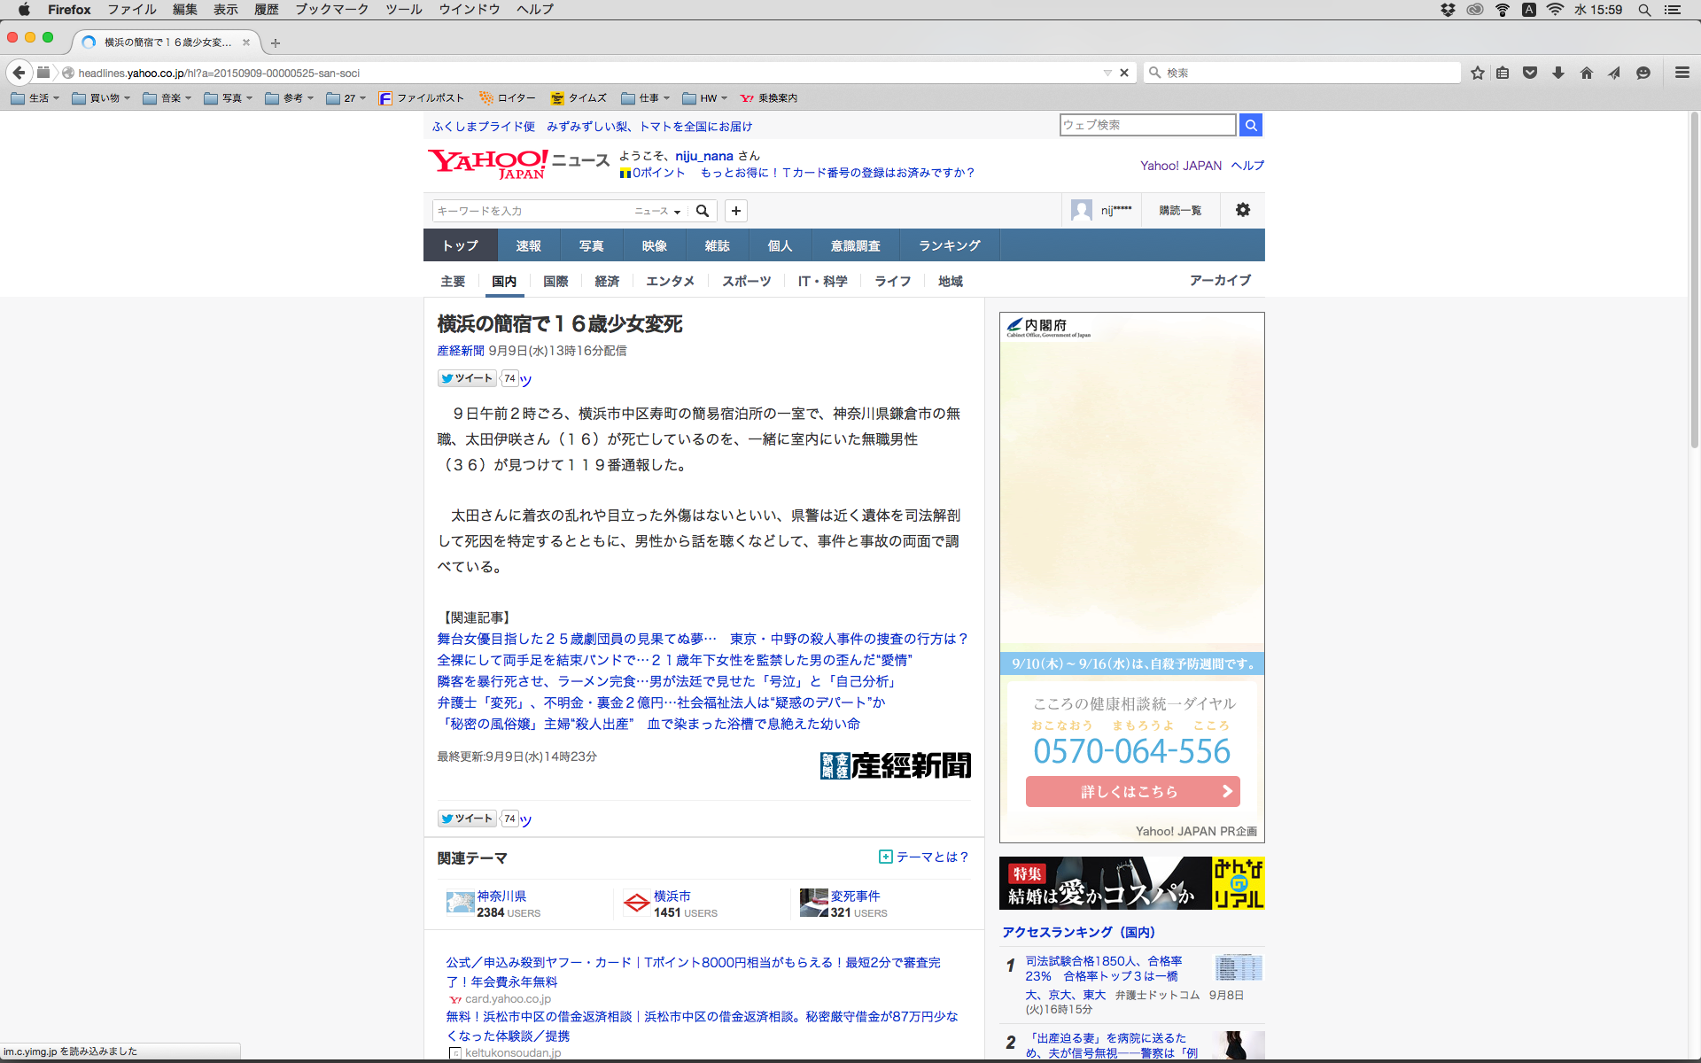Click the top ツイート button under headline
Image resolution: width=1701 pixels, height=1063 pixels.
(x=467, y=378)
